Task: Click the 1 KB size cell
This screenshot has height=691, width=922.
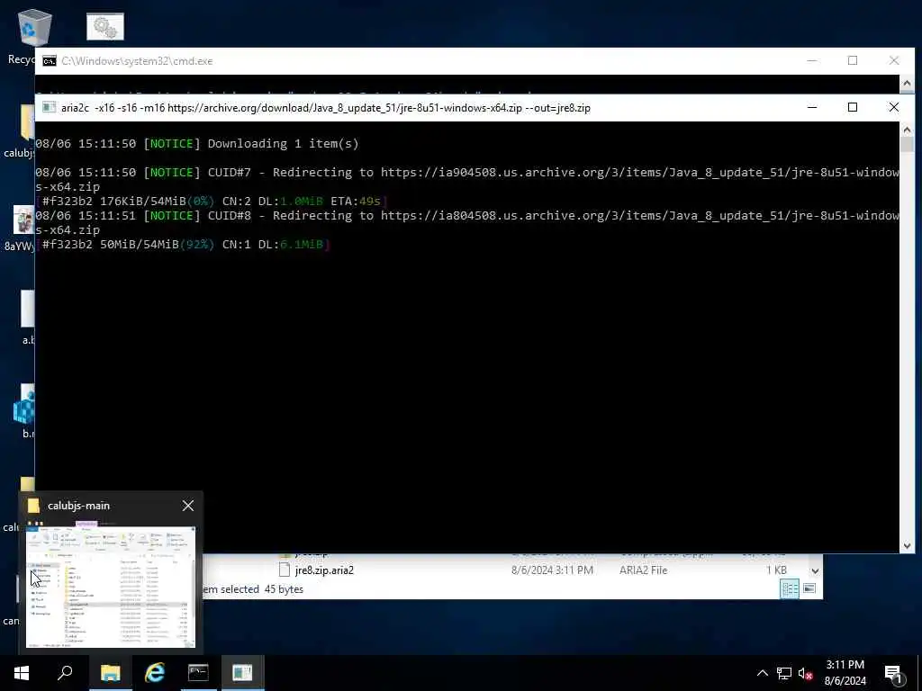Action: [x=776, y=570]
